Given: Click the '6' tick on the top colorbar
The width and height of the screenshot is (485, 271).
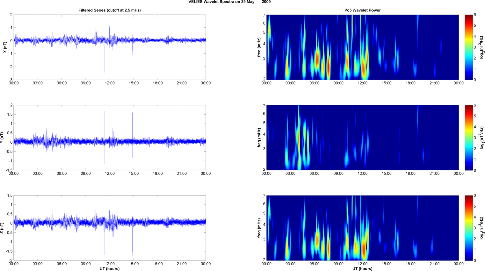Looking at the screenshot, I should (x=475, y=15).
